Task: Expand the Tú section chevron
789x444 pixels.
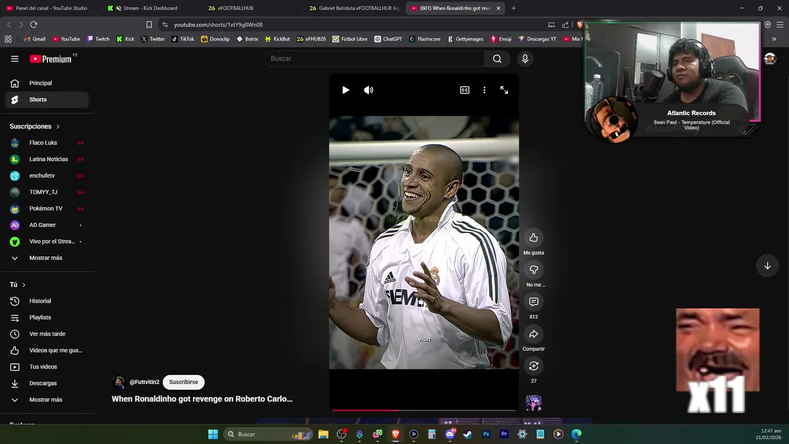Action: (23, 285)
